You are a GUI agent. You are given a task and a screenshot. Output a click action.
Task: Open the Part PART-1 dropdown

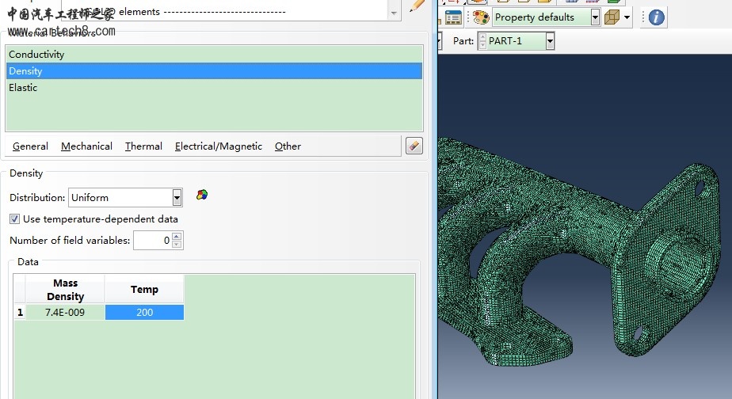click(x=549, y=41)
